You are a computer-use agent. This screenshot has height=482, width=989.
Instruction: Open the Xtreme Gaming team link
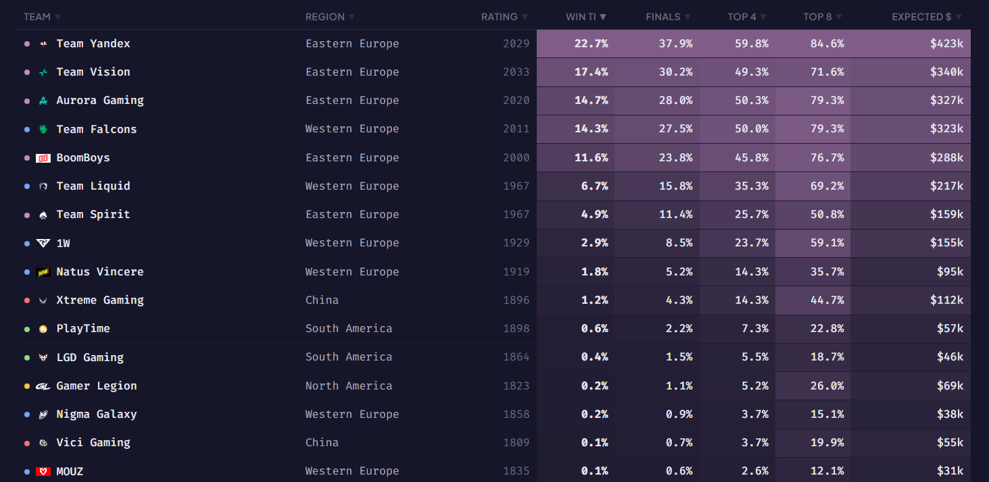100,300
